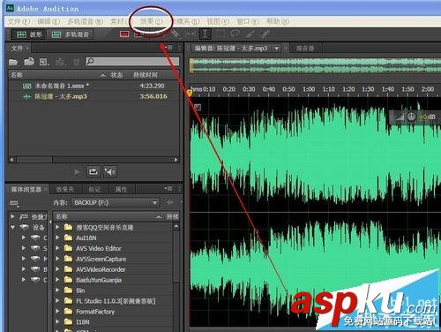Viewport: 441px width, 332px height.
Task: Click the 设备 devices drive icon
Action: [25, 227]
